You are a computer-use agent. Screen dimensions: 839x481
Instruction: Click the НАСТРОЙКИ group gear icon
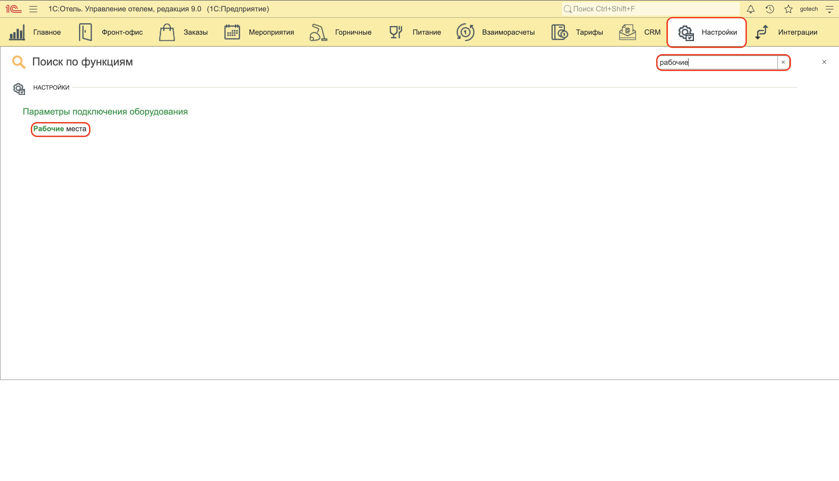tap(19, 88)
